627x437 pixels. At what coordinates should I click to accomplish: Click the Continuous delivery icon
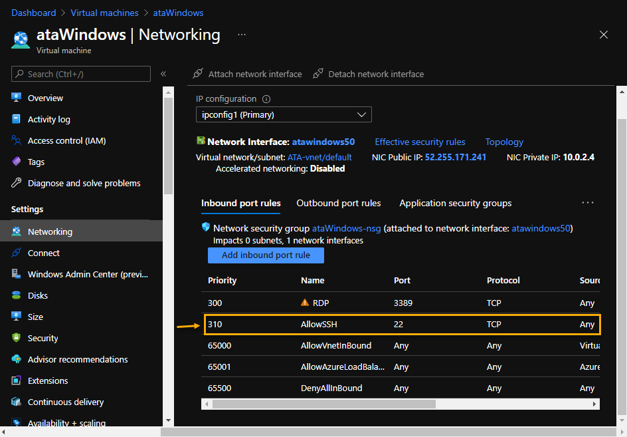16,401
